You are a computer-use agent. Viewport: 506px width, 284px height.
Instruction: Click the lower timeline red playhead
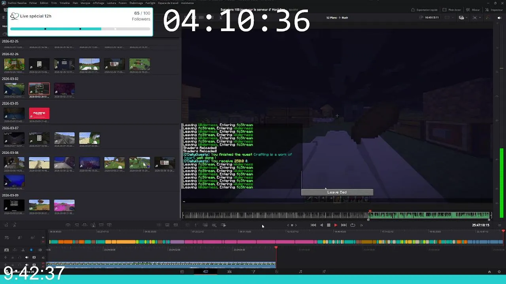tap(276, 248)
